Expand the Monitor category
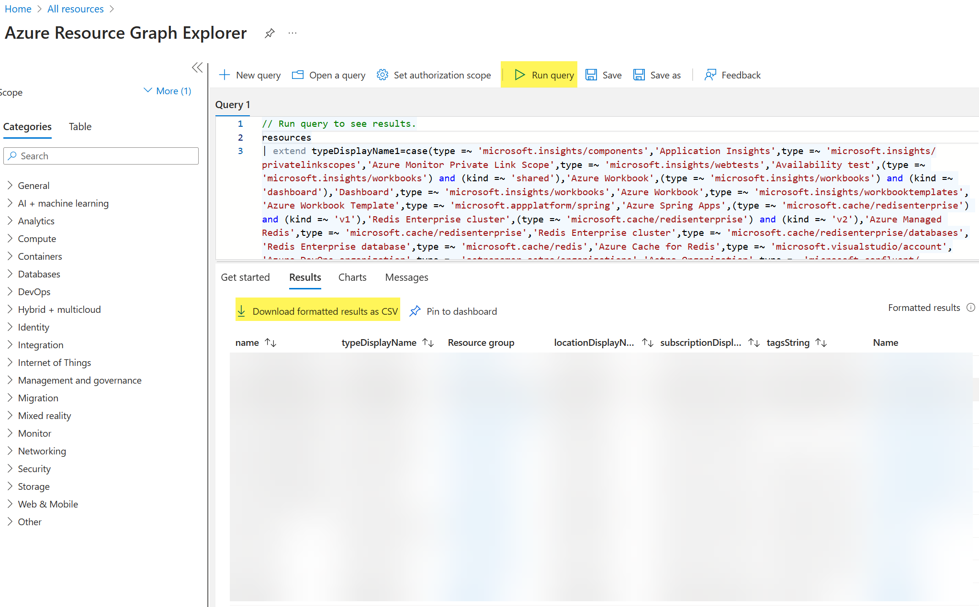This screenshot has width=979, height=607. point(10,433)
